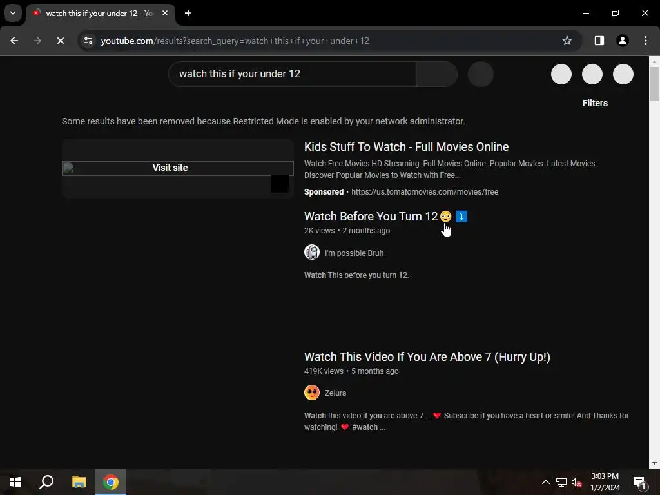Go back to the previous page
This screenshot has height=495, width=660.
(x=14, y=41)
